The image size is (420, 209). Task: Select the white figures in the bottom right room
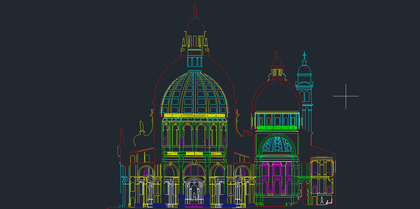[x=326, y=201]
